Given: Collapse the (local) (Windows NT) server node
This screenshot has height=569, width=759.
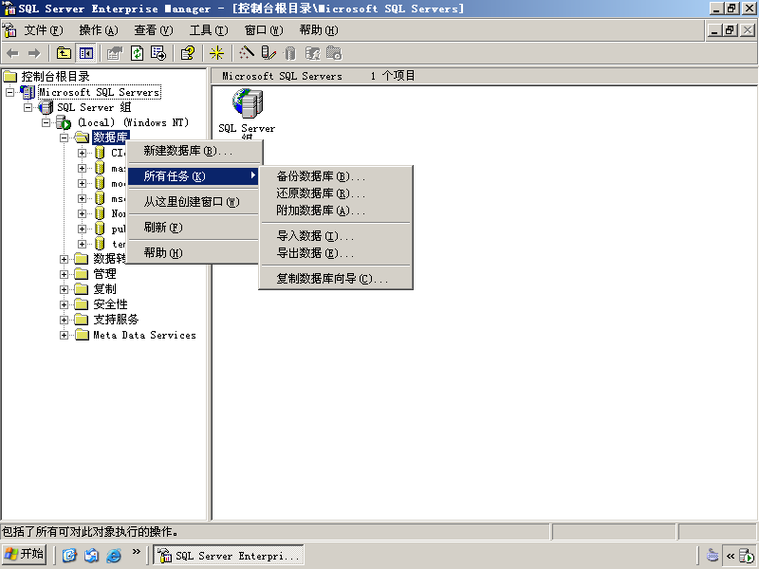Looking at the screenshot, I should (x=46, y=122).
